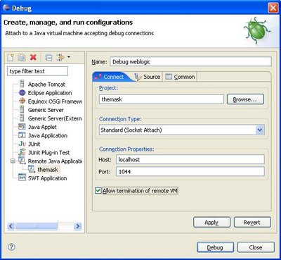Screen dimensions: 281x260
Task: Select Generic Server tree entry
Action: (46, 110)
